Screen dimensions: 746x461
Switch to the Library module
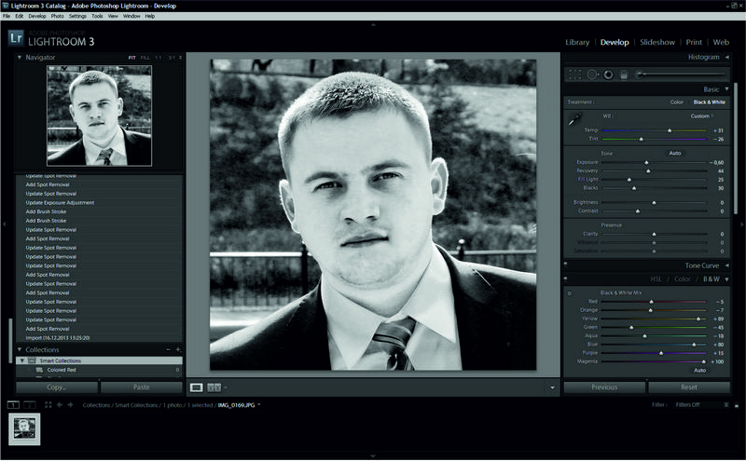(577, 42)
